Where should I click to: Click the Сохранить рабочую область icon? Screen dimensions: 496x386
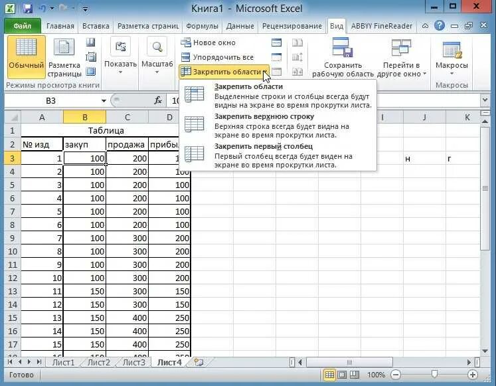click(x=343, y=47)
